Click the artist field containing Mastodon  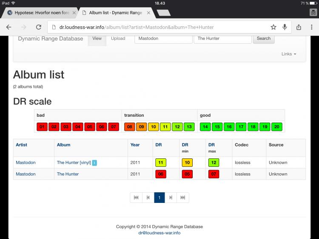click(x=163, y=39)
